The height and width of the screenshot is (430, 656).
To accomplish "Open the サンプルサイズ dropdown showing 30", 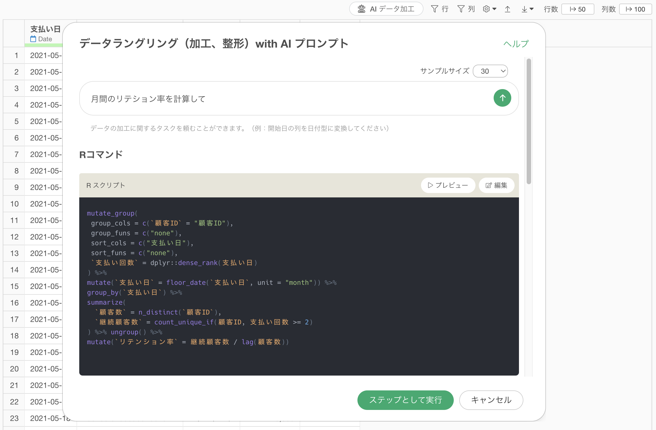I will [490, 71].
